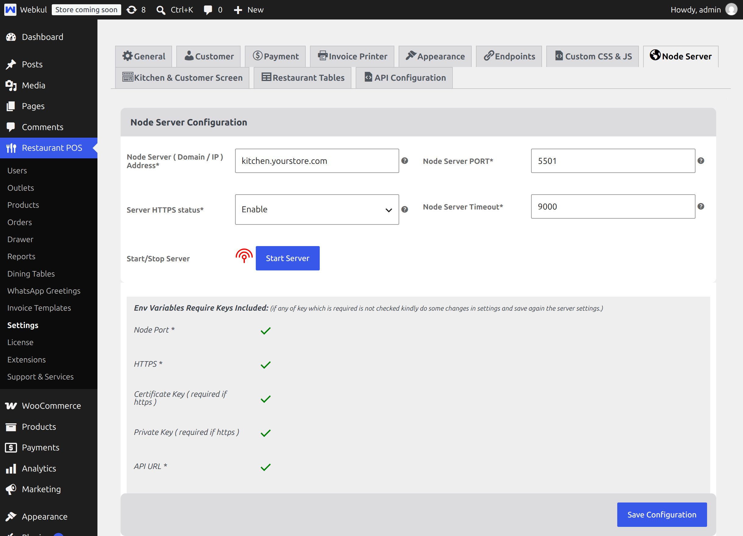Open the Extensions submenu link
Viewport: 743px width, 536px height.
point(26,360)
